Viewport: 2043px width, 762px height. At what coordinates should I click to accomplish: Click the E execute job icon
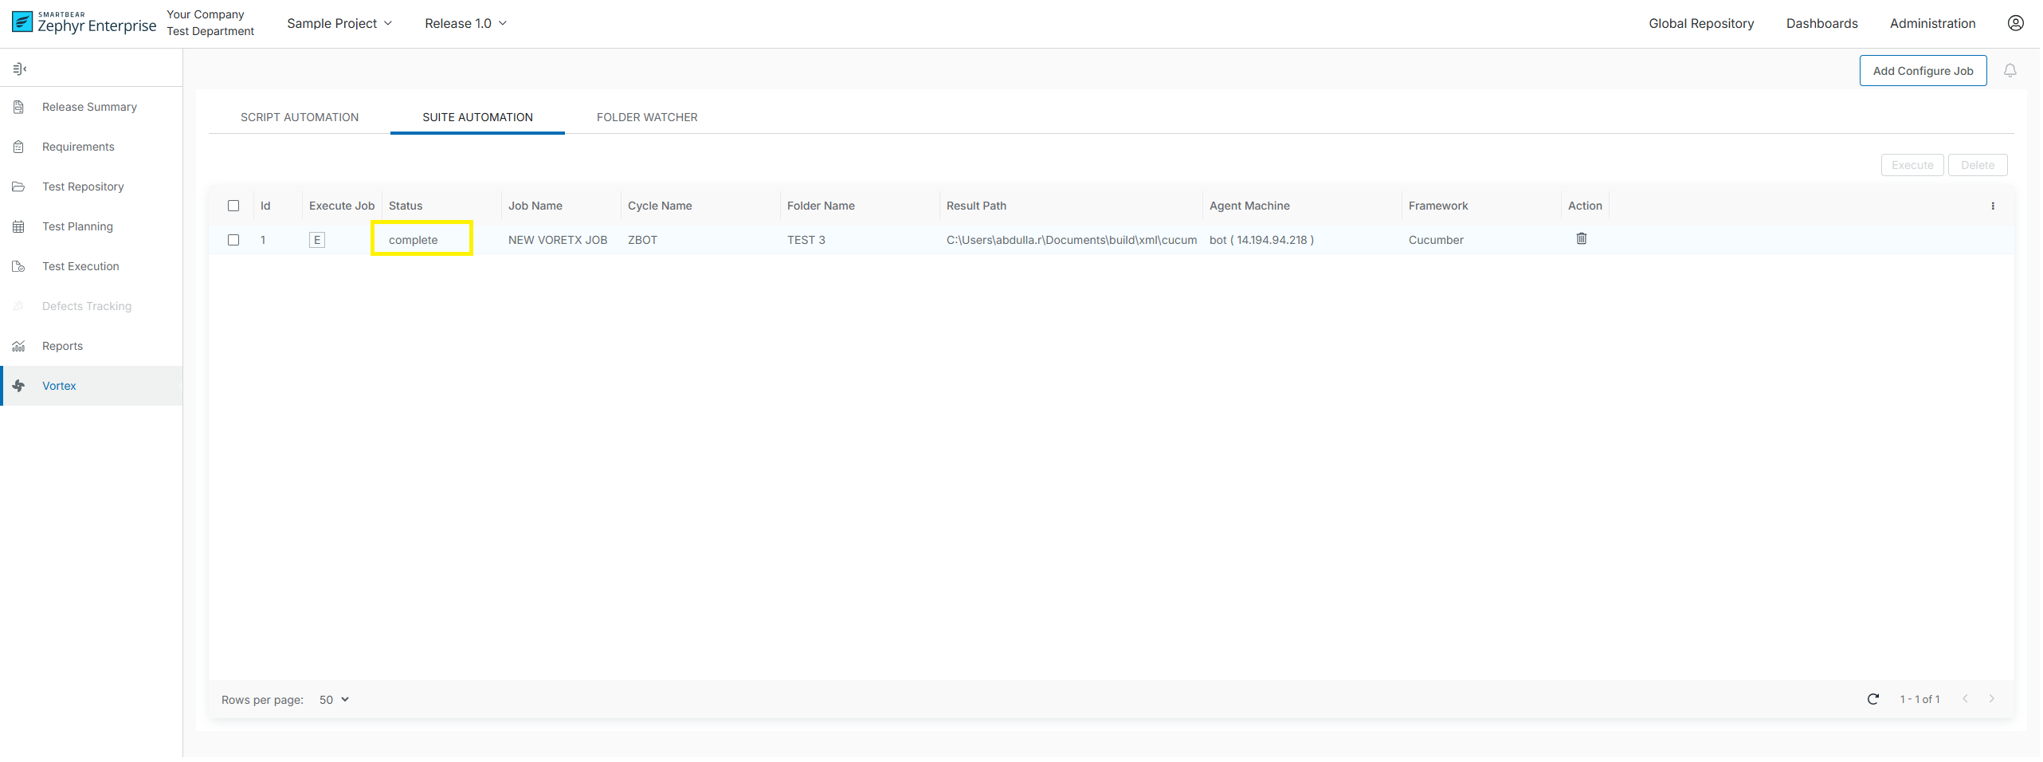click(x=316, y=240)
